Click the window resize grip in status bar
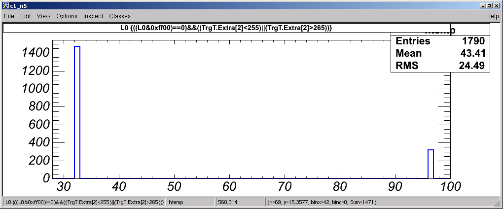 tap(498, 203)
